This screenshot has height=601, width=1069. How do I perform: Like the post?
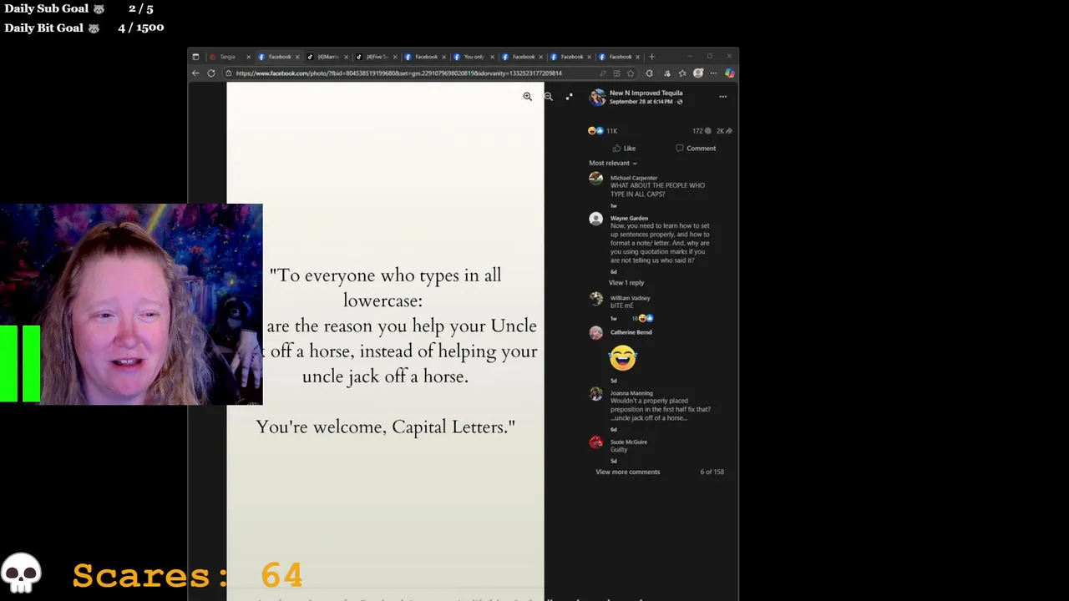[624, 149]
